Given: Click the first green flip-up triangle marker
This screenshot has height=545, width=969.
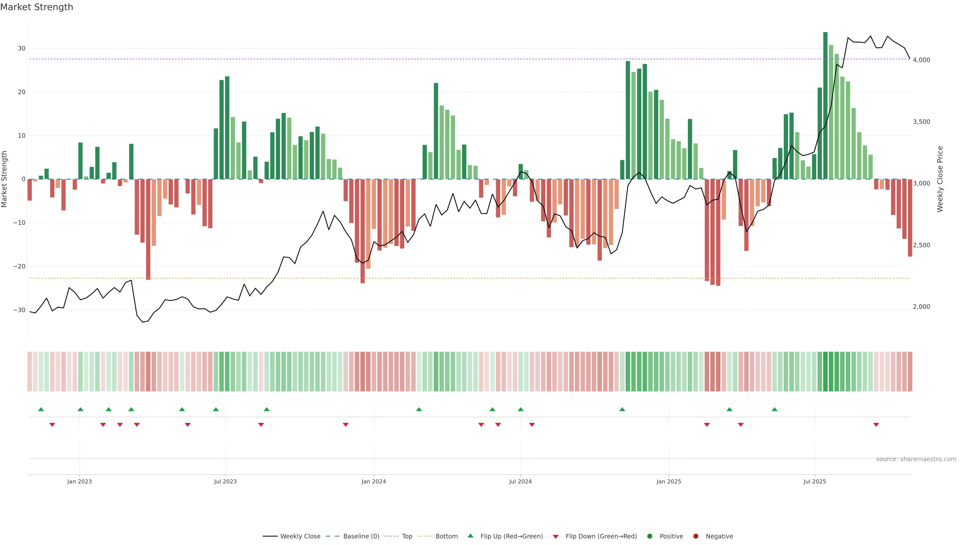Looking at the screenshot, I should tap(41, 409).
